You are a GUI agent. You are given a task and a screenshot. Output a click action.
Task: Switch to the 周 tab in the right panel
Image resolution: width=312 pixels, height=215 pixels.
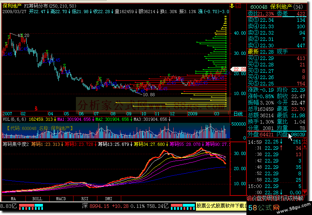click(269, 198)
